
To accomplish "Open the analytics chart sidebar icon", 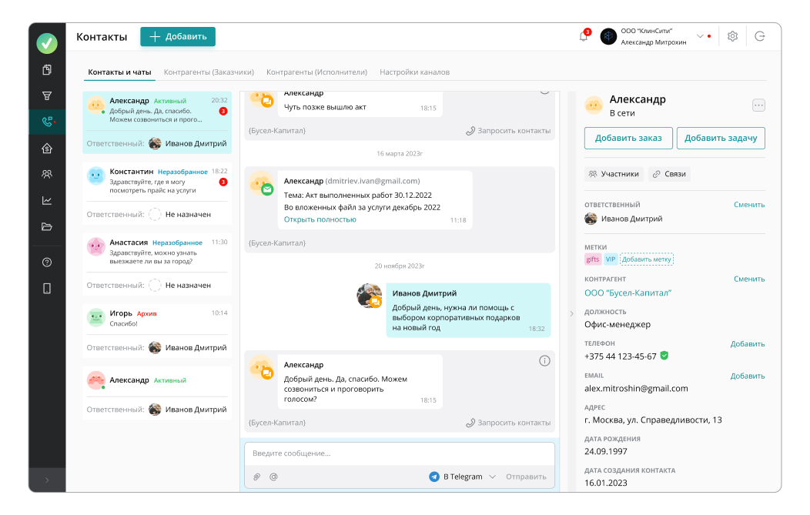I will pos(47,201).
